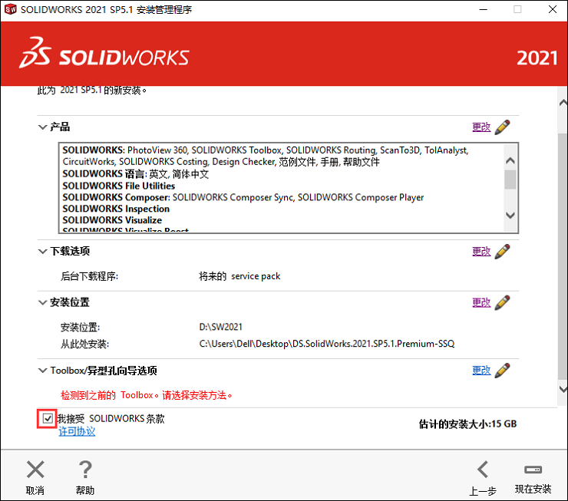Click the 从此处安装 source path text
Viewport: 568px width, 501px height.
tap(327, 344)
